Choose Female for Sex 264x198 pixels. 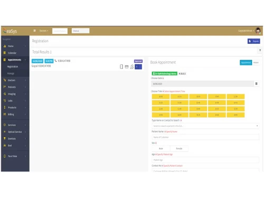179,148
